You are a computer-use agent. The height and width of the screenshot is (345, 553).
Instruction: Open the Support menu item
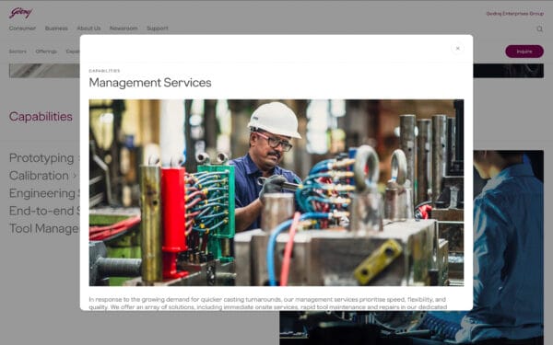click(158, 29)
